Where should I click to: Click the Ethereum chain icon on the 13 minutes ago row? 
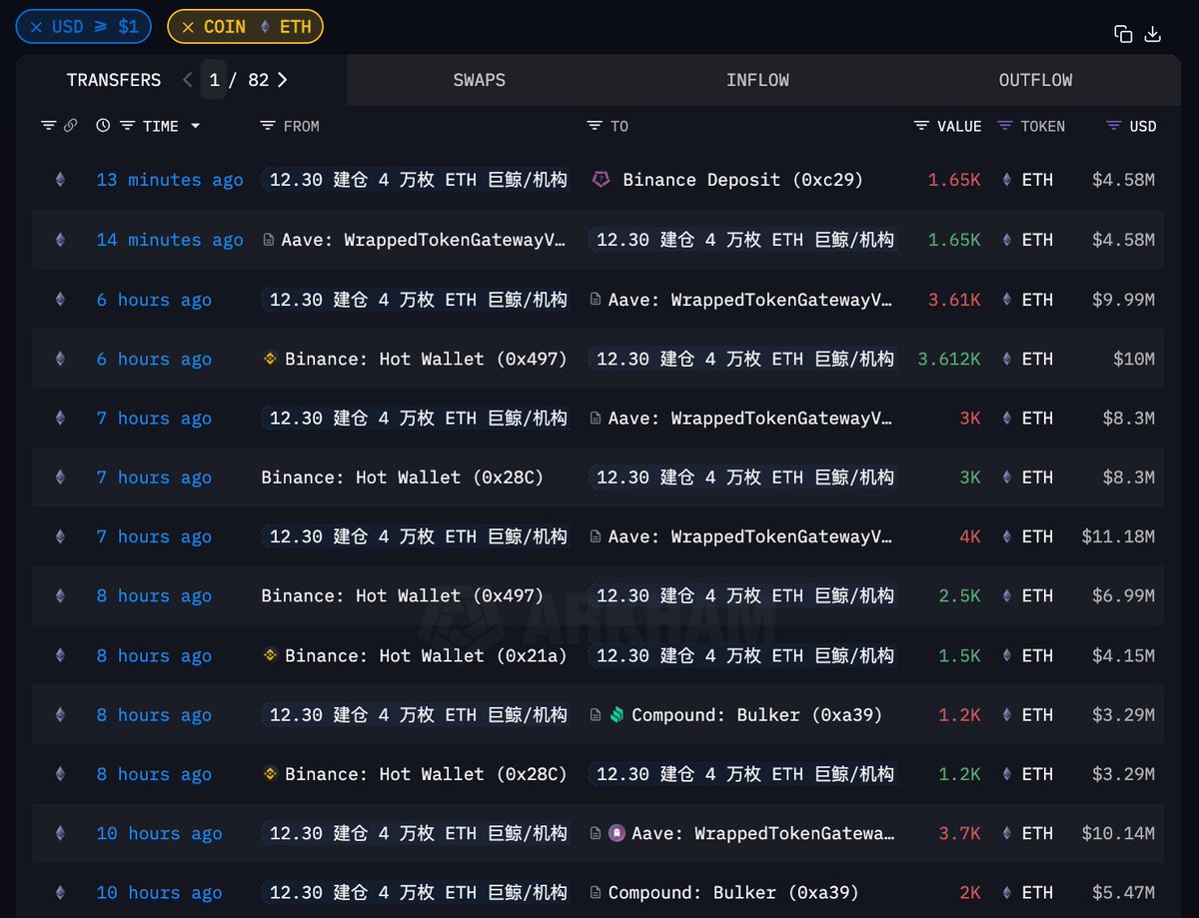click(60, 180)
